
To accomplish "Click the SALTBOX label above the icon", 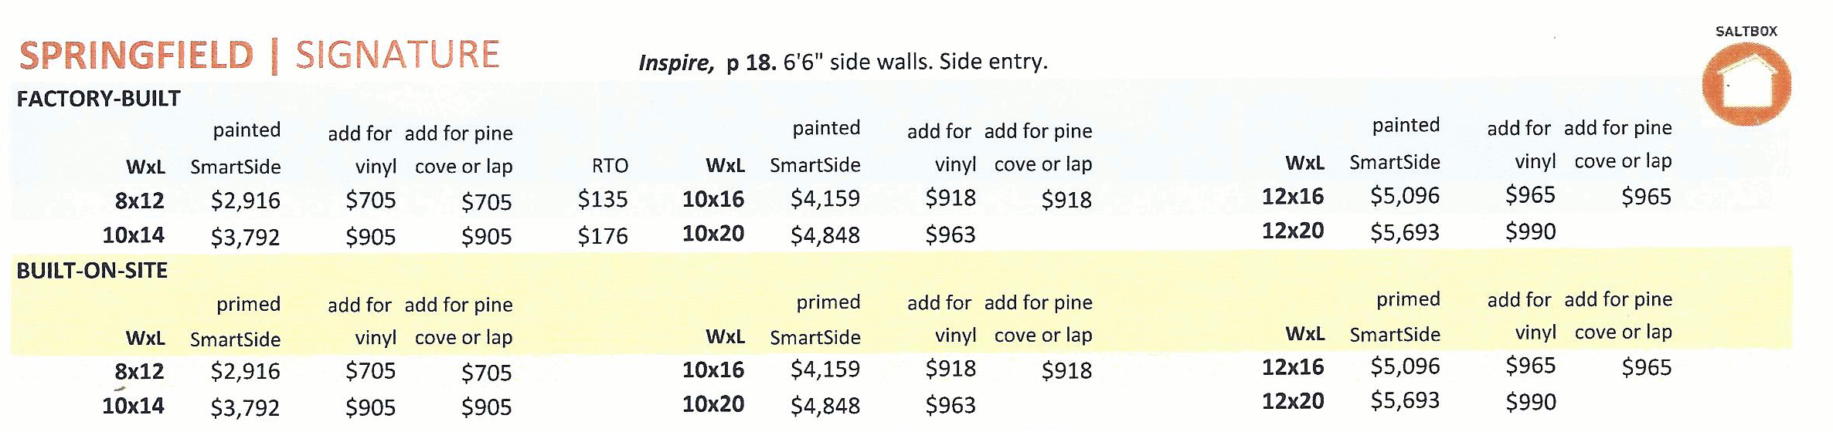I will (x=1746, y=32).
